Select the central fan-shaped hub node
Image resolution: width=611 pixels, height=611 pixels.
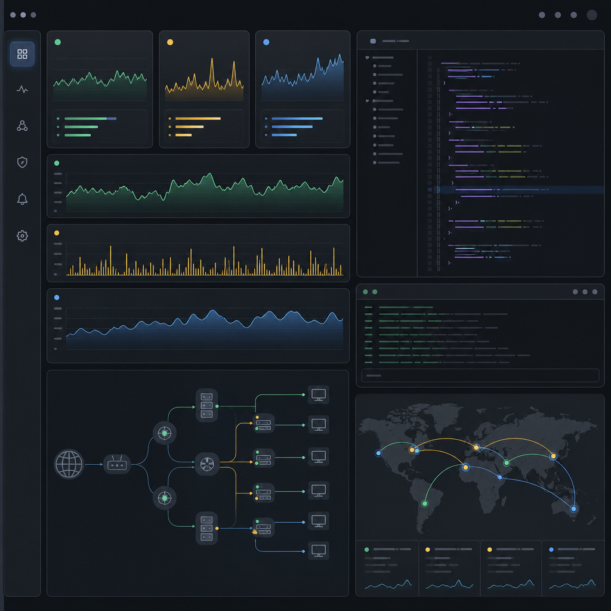tap(207, 464)
